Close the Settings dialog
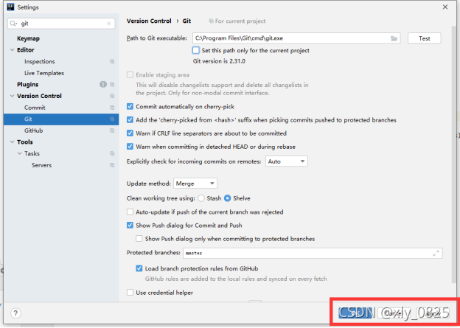460x328 pixels. pyautogui.click(x=445, y=7)
